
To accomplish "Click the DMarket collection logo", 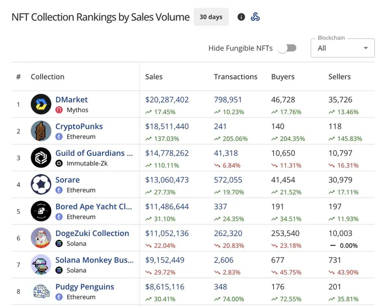I will 41,104.
